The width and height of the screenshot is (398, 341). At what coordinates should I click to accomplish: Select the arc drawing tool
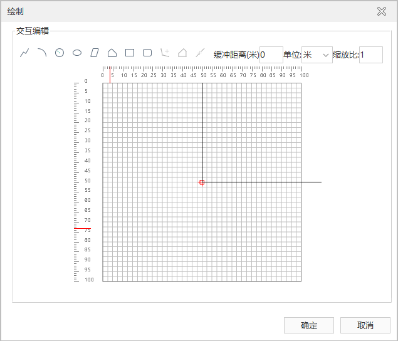(42, 53)
